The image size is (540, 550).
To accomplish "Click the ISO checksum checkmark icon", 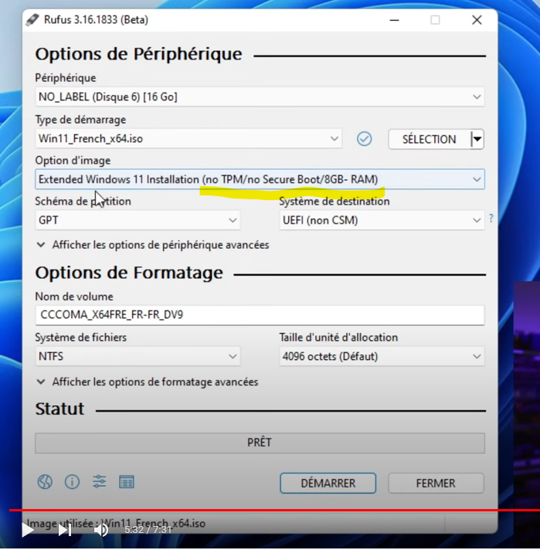I will pos(364,138).
